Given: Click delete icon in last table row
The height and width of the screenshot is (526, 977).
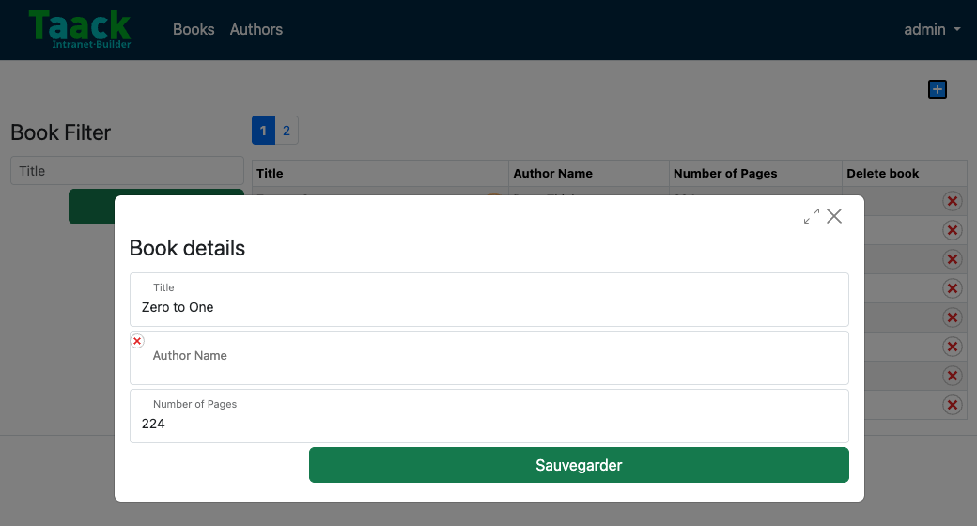Looking at the screenshot, I should tap(952, 405).
